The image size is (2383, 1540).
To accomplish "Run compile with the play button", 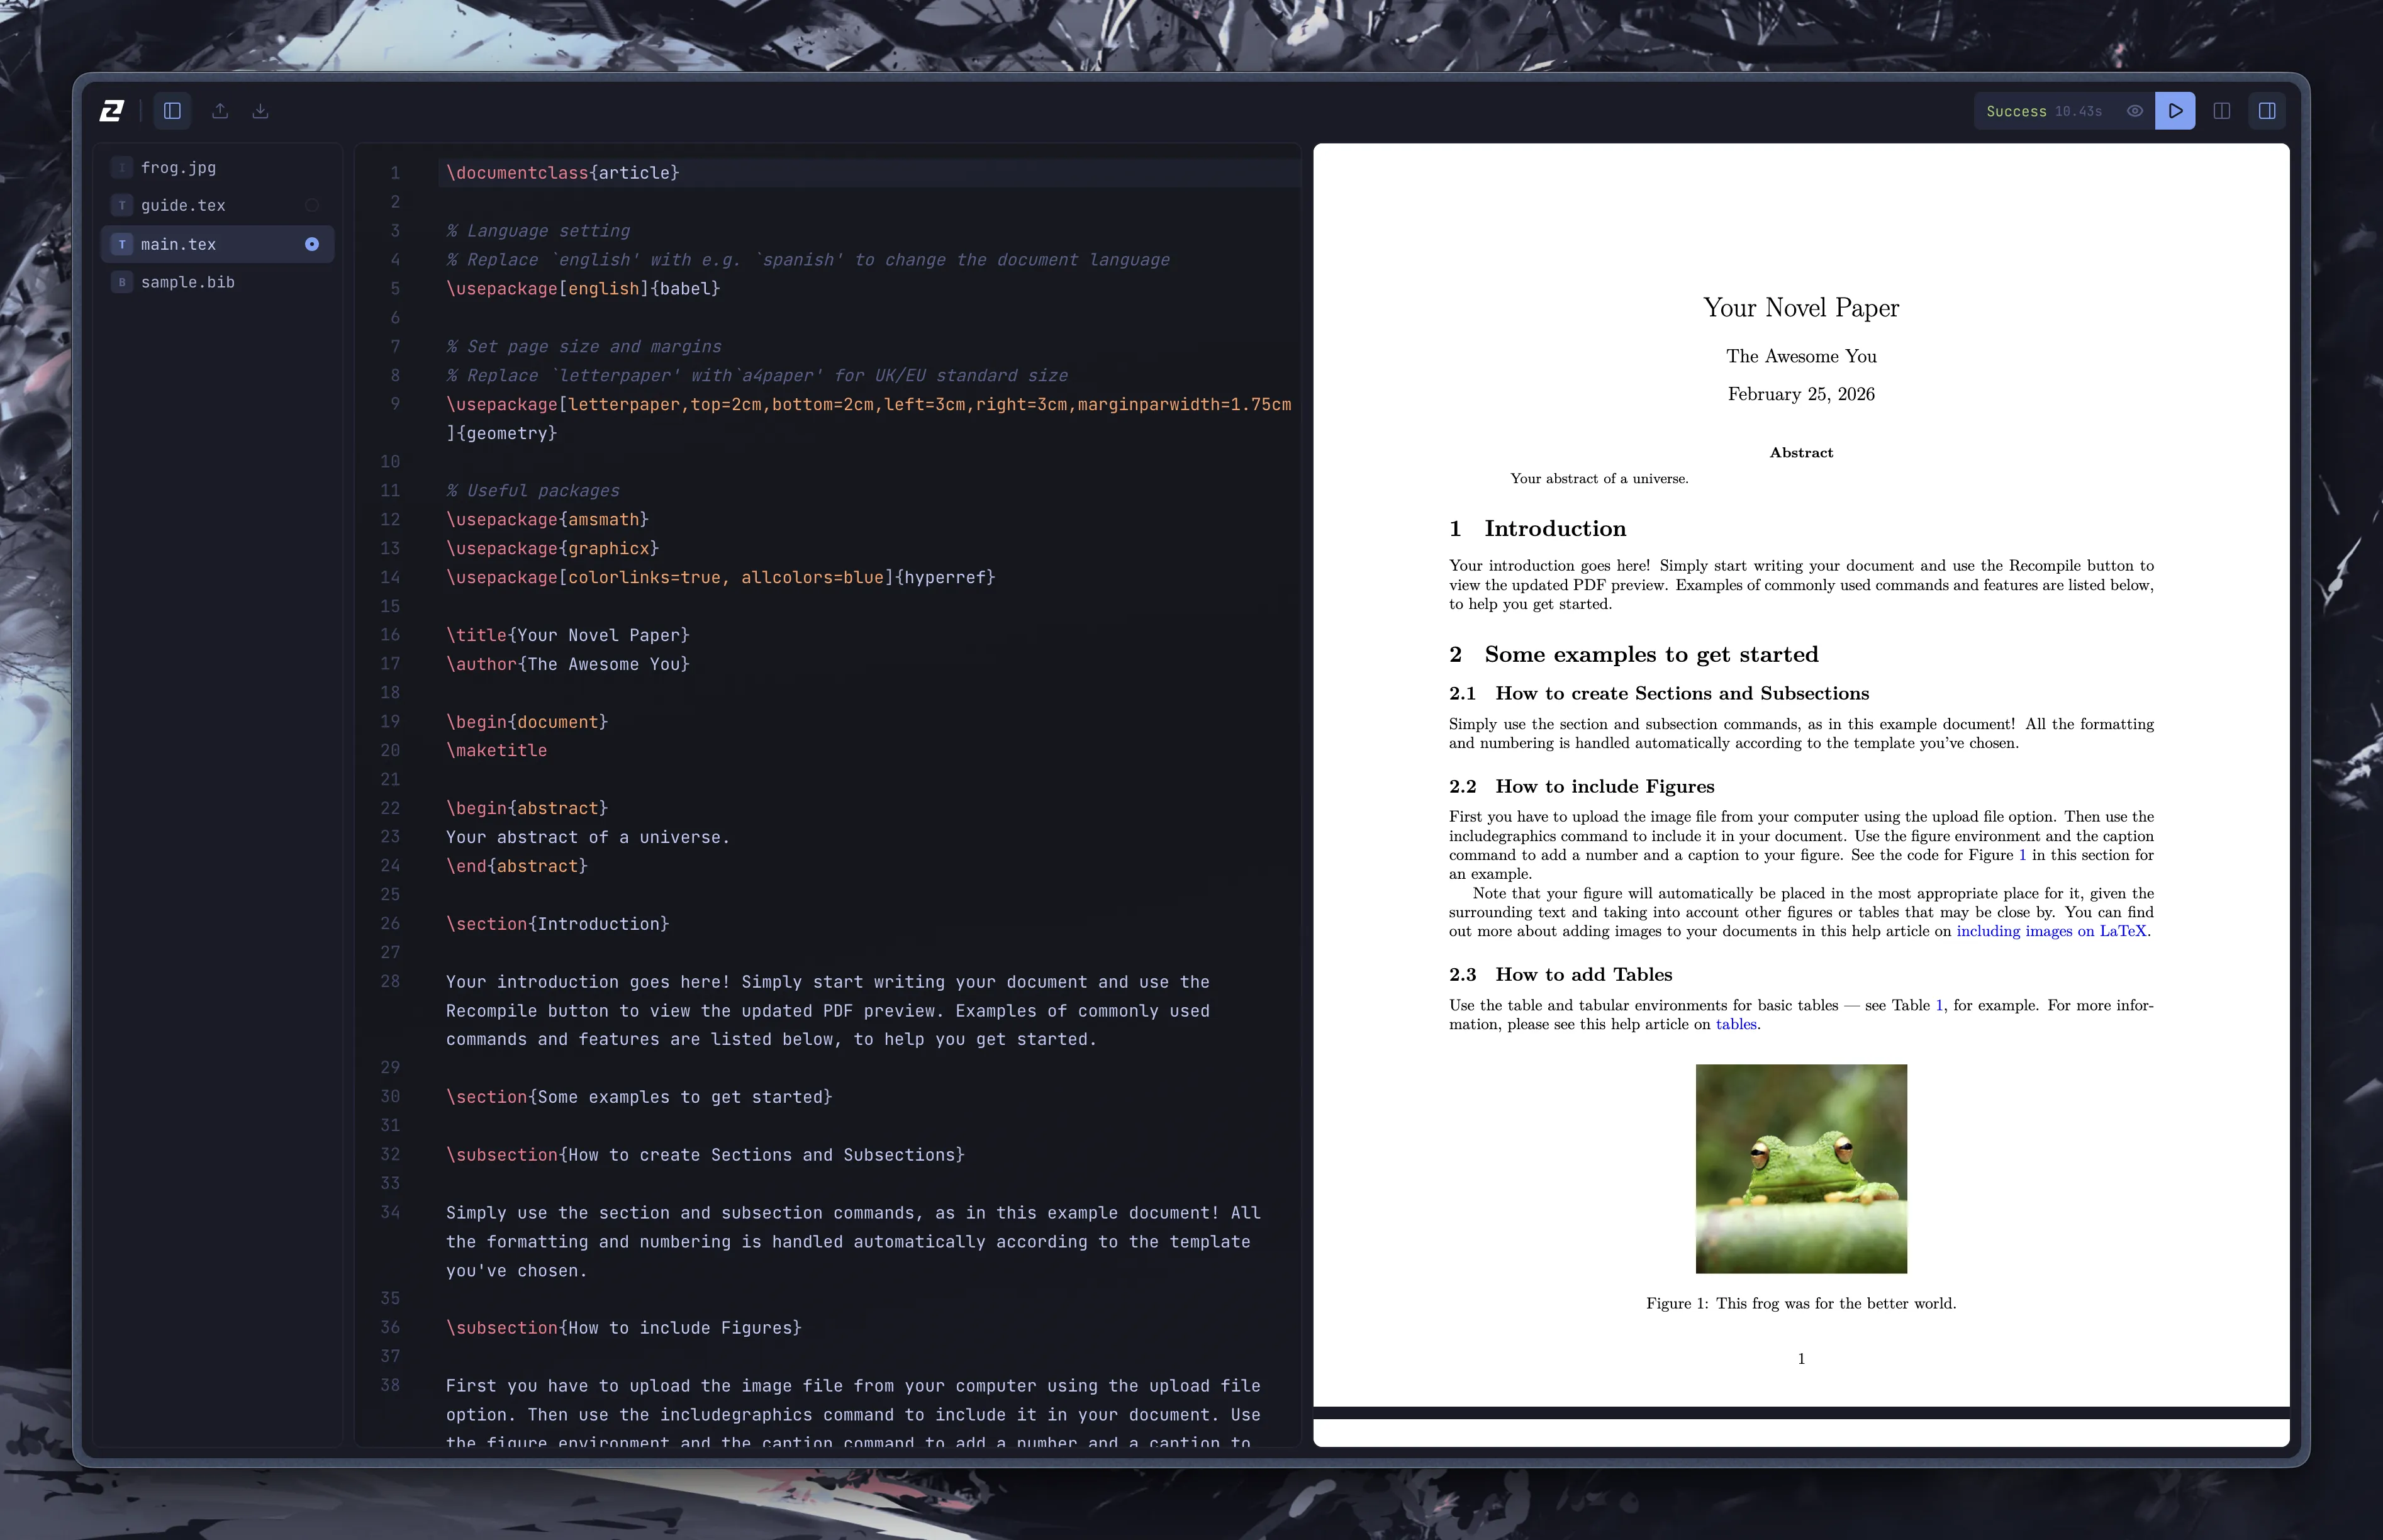I will 2175,111.
